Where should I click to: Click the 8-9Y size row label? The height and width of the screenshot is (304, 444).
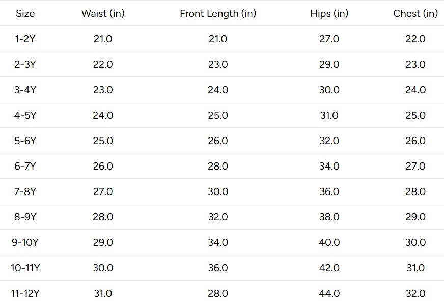click(x=25, y=217)
